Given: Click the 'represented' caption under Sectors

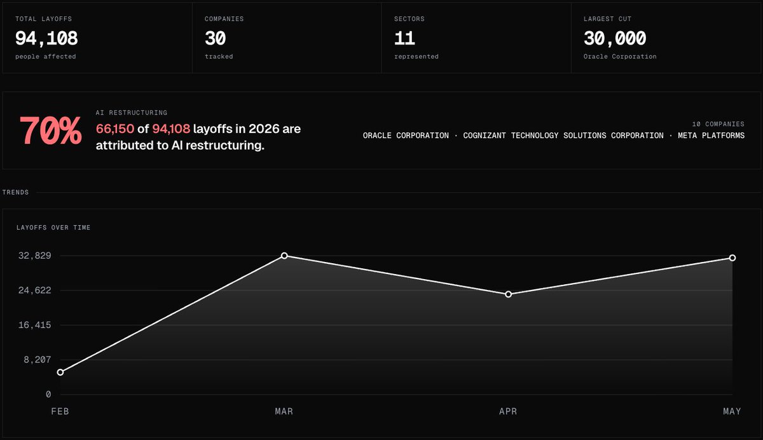Looking at the screenshot, I should [416, 57].
